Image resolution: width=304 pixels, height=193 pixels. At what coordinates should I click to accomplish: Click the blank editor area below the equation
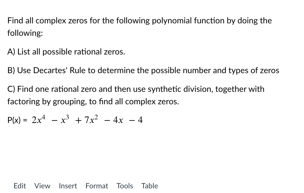pyautogui.click(x=130, y=150)
